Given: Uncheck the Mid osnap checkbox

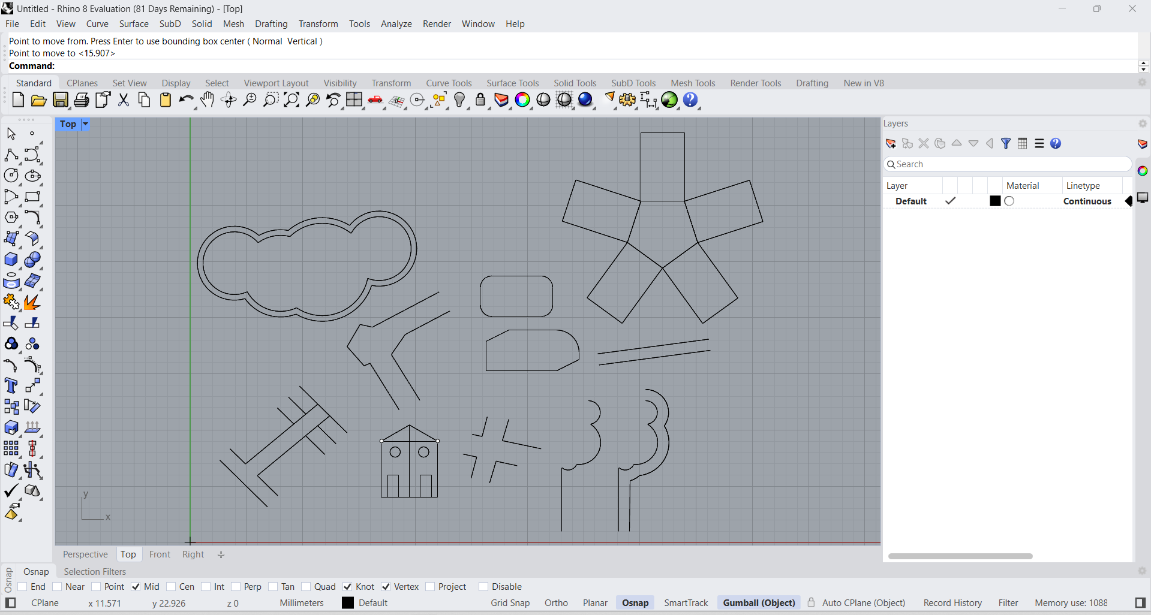Looking at the screenshot, I should pos(136,587).
